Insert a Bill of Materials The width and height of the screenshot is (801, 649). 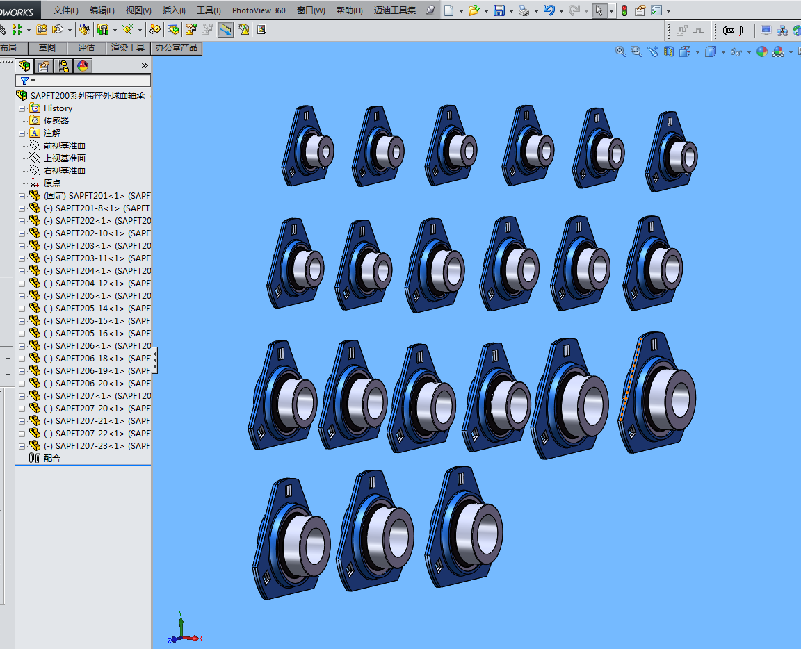pyautogui.click(x=173, y=30)
